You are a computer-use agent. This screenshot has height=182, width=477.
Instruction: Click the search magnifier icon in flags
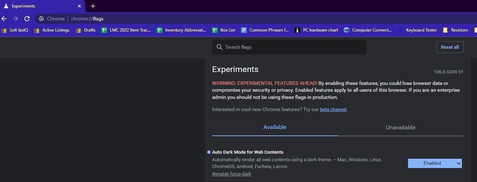tap(219, 47)
